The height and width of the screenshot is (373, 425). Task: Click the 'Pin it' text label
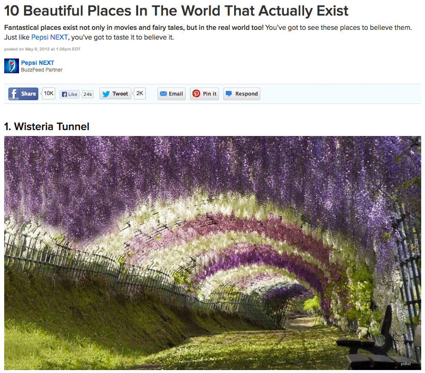pyautogui.click(x=210, y=94)
